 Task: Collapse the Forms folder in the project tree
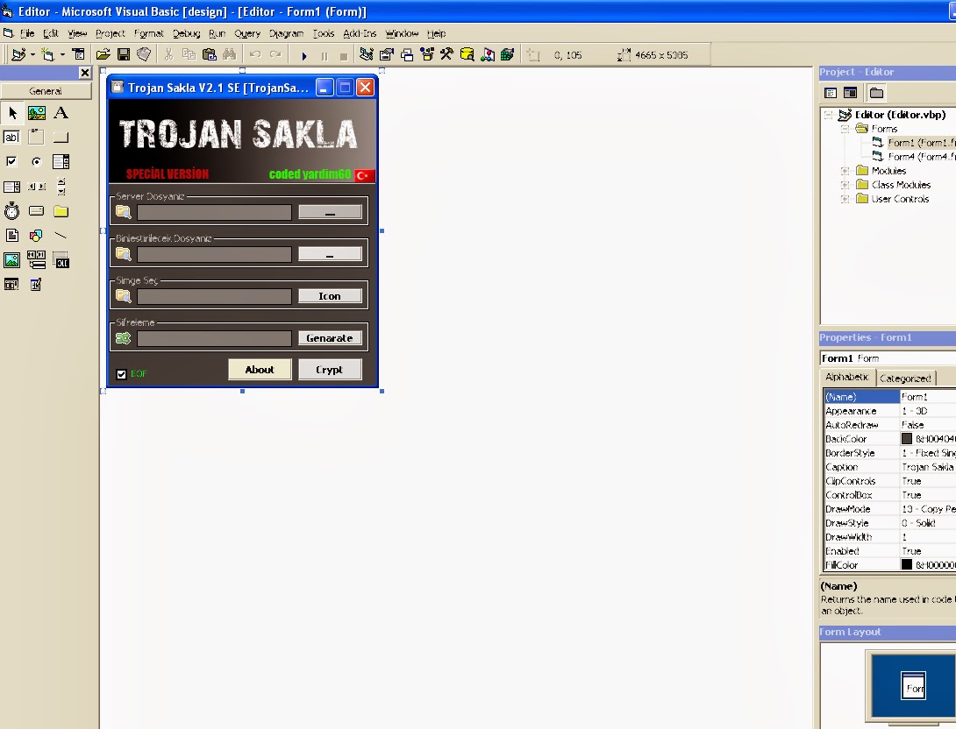tap(845, 129)
